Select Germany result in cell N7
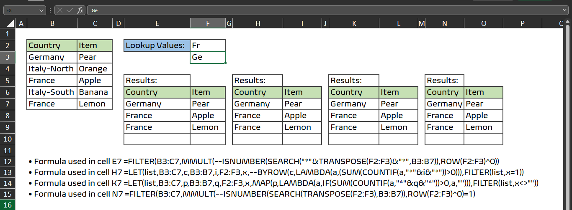The image size is (572, 210). tap(445, 104)
